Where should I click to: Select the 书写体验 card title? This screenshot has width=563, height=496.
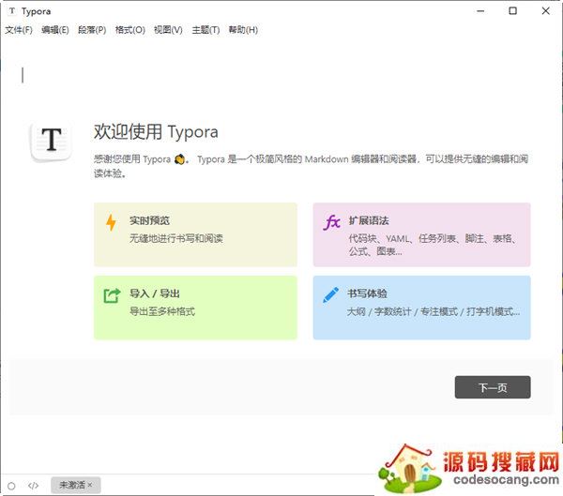367,293
